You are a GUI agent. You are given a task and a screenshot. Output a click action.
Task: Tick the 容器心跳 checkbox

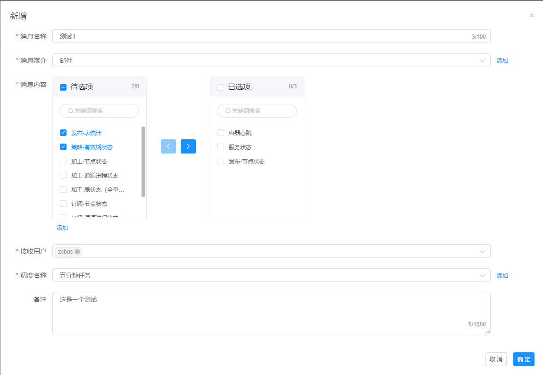[221, 133]
